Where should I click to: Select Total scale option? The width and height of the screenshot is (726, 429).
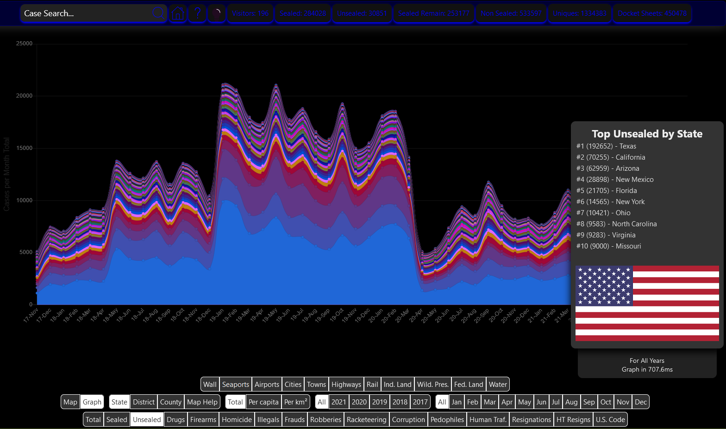pos(235,402)
